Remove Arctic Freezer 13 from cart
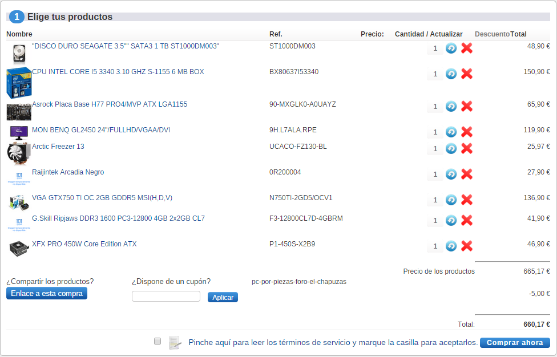 pos(467,148)
